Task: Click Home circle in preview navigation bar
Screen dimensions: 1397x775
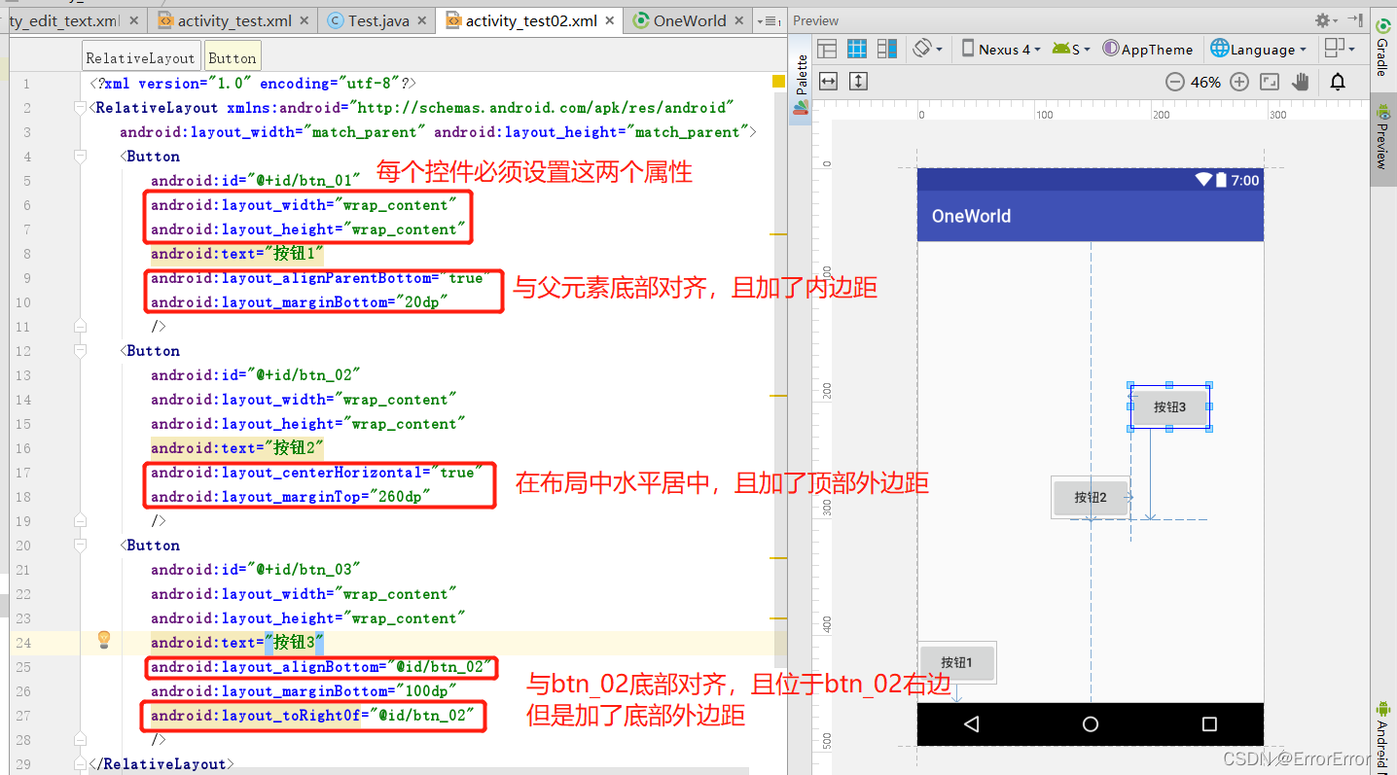Action: coord(1091,724)
